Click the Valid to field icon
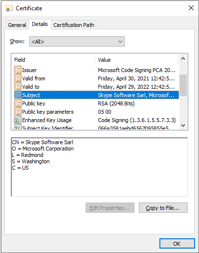The image size is (199, 253). pyautogui.click(x=18, y=87)
